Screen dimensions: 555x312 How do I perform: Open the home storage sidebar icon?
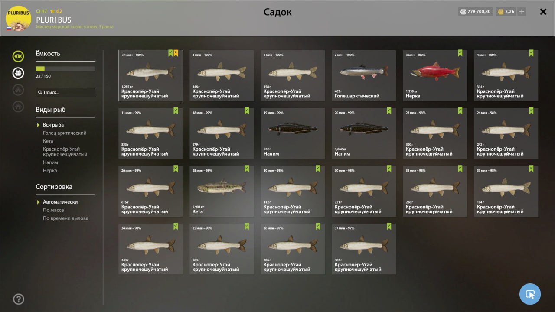pos(18,107)
